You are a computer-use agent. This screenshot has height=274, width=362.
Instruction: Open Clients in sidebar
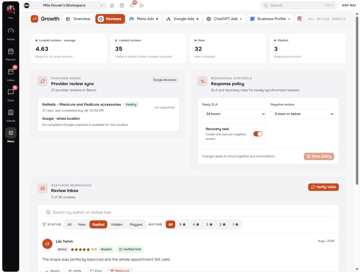pyautogui.click(x=11, y=116)
